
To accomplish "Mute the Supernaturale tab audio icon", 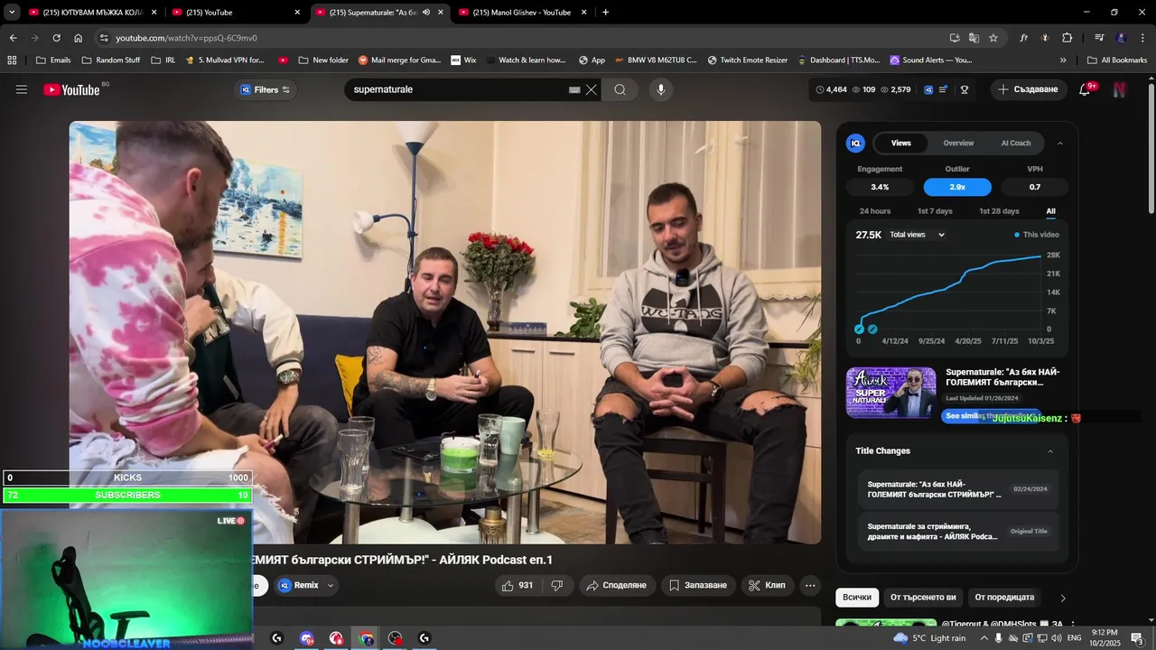I will tap(426, 13).
